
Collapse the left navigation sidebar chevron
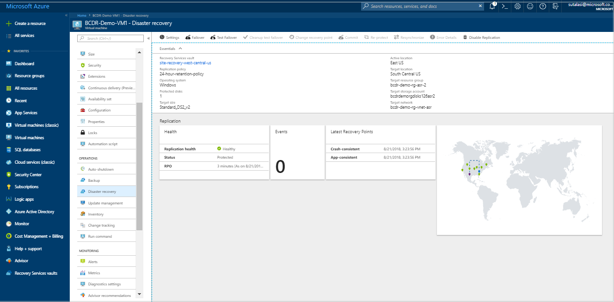66,16
